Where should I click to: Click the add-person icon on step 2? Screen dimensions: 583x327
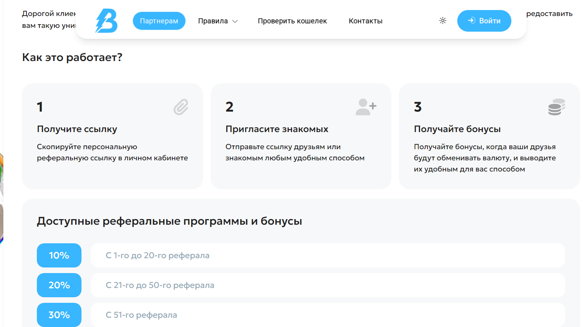pos(366,107)
